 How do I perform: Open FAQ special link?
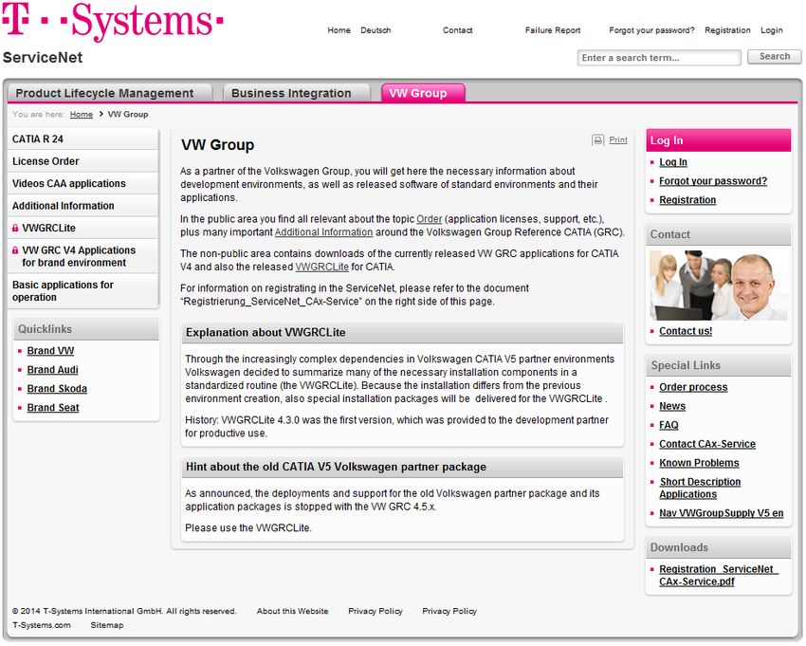coord(669,425)
